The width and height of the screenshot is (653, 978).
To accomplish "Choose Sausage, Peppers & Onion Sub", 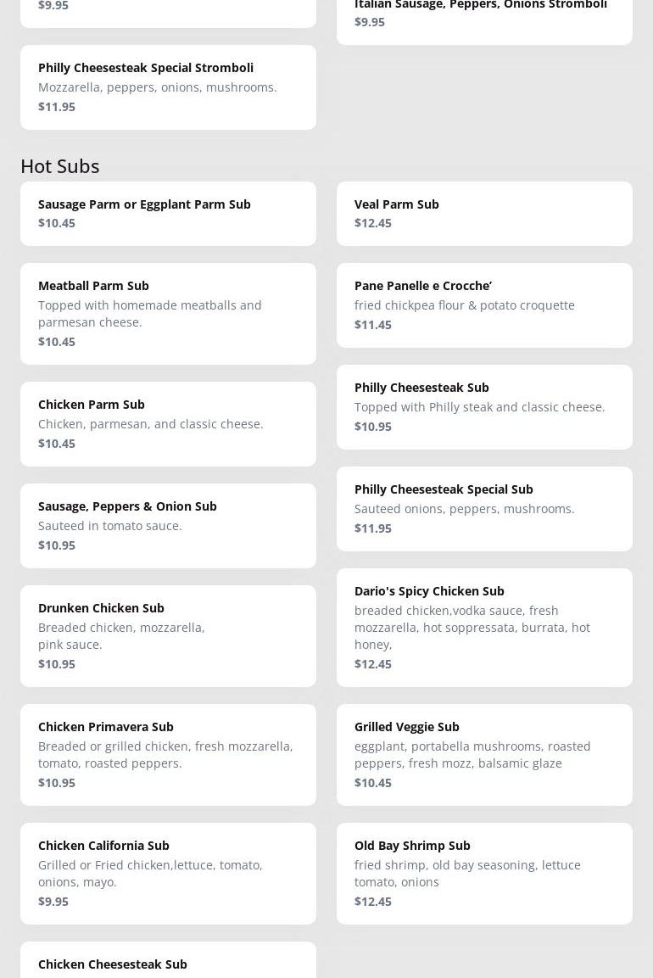I will coord(168,525).
